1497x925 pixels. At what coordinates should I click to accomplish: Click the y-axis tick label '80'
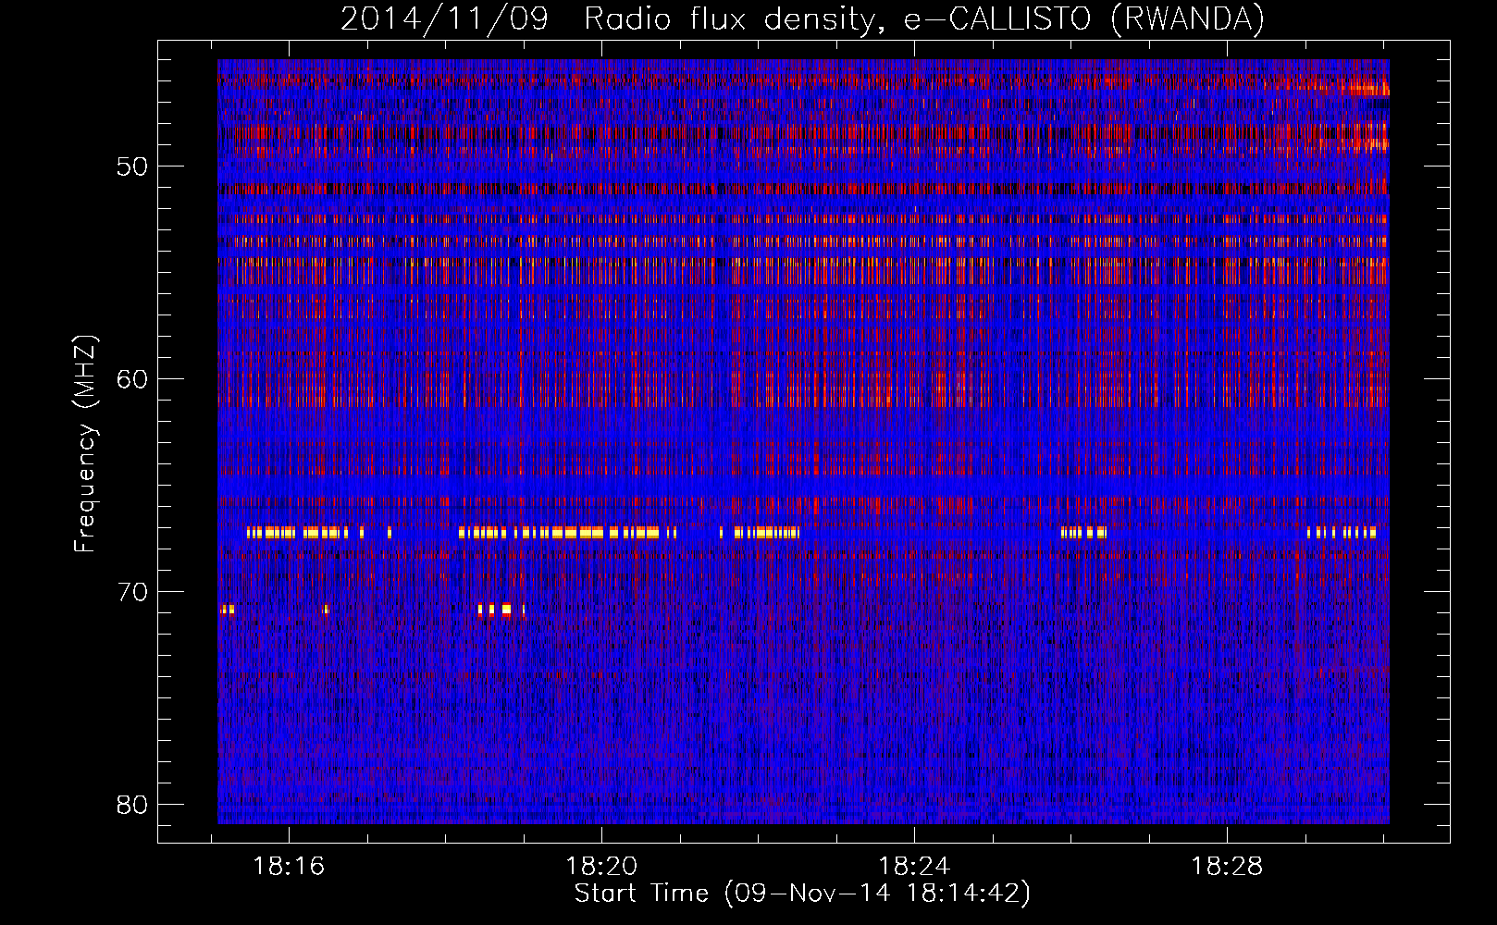(132, 804)
